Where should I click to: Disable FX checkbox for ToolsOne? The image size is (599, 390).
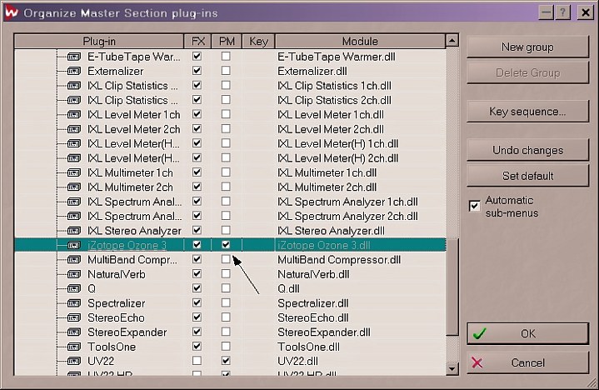coord(197,346)
